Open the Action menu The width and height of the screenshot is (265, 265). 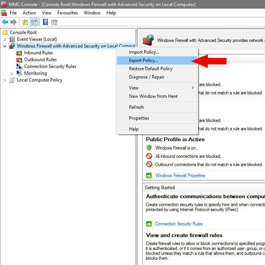click(x=29, y=13)
